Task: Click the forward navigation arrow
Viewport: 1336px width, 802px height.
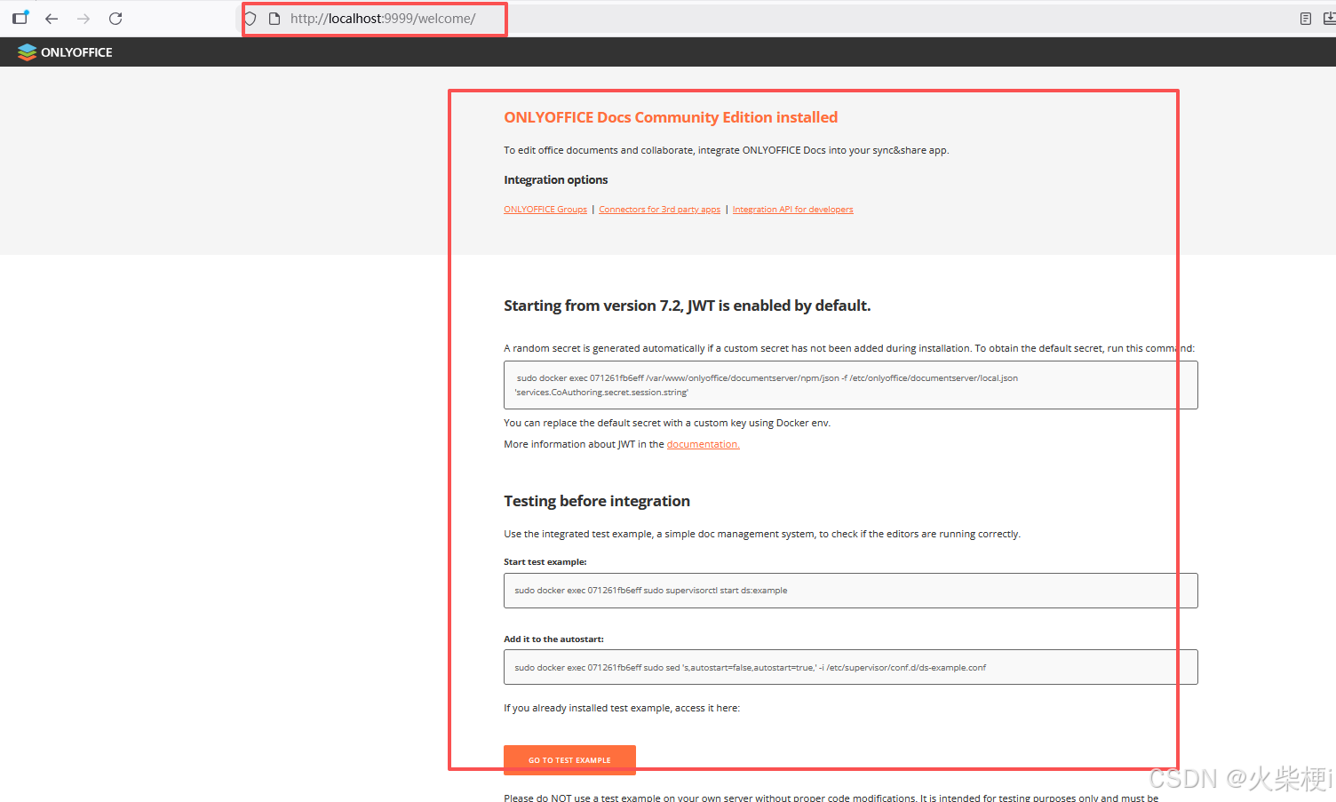Action: (83, 18)
